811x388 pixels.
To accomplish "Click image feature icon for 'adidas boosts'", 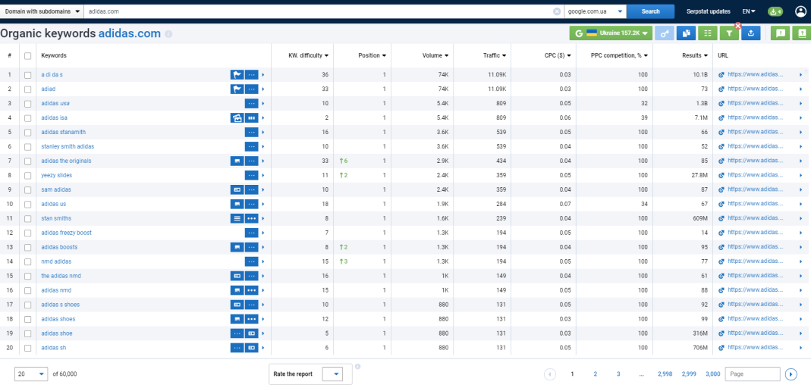I will tap(237, 247).
